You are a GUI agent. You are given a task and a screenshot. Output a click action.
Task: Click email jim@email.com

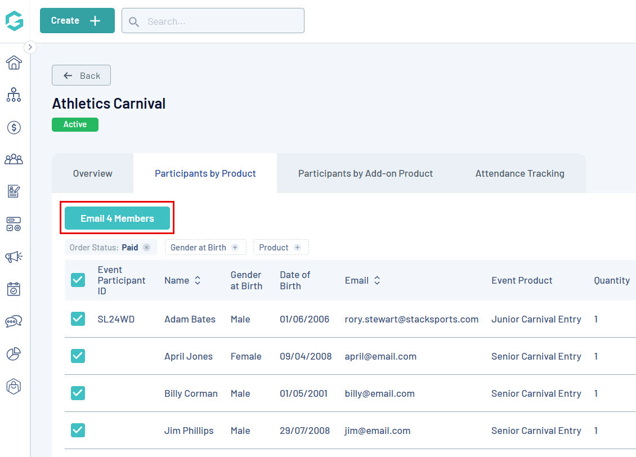point(377,431)
